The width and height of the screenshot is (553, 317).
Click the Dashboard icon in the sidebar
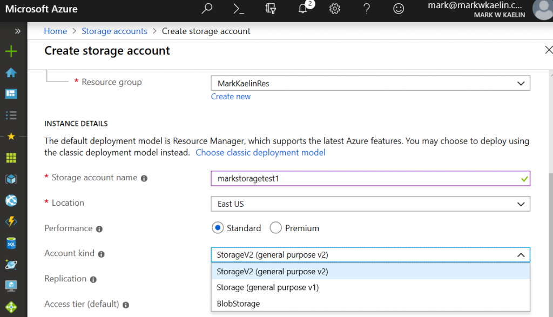11,94
